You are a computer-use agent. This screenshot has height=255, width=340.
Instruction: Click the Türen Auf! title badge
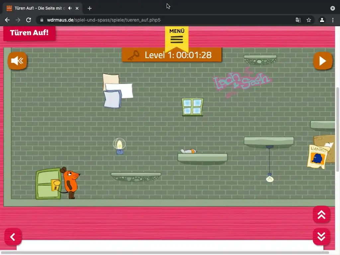pos(29,33)
